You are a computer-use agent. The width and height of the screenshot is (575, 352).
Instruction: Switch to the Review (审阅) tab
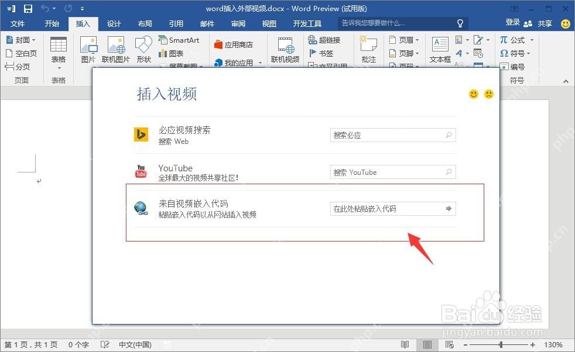[x=238, y=24]
